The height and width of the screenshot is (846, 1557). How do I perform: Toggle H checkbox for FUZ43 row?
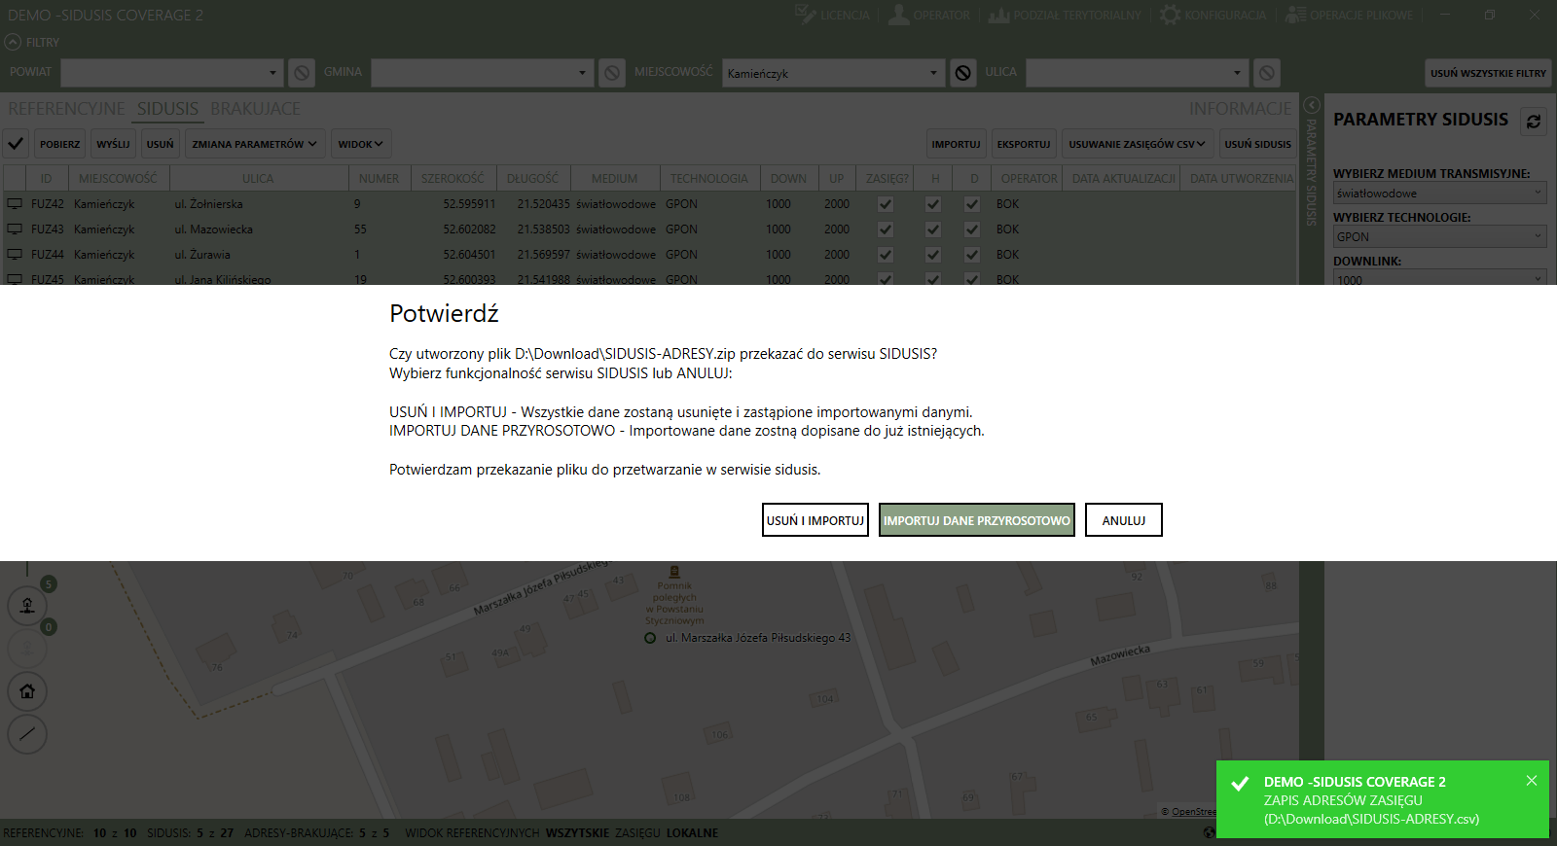(x=933, y=229)
